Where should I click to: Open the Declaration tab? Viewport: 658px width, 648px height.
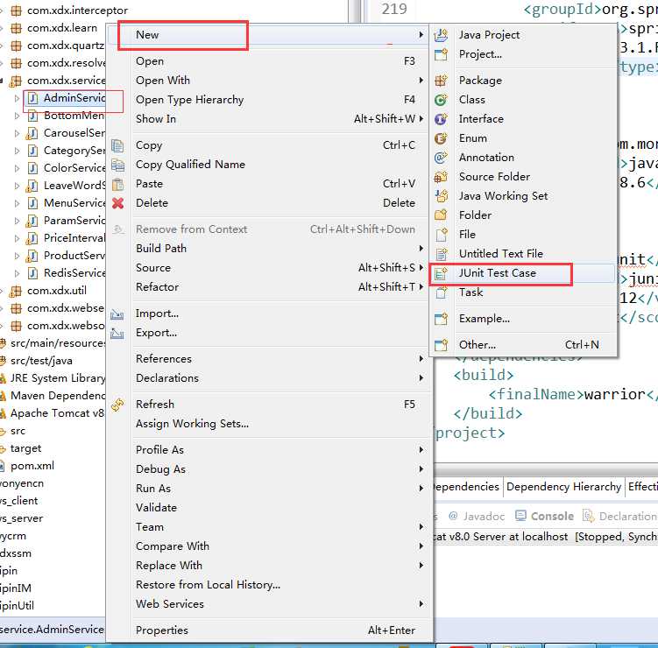[620, 516]
